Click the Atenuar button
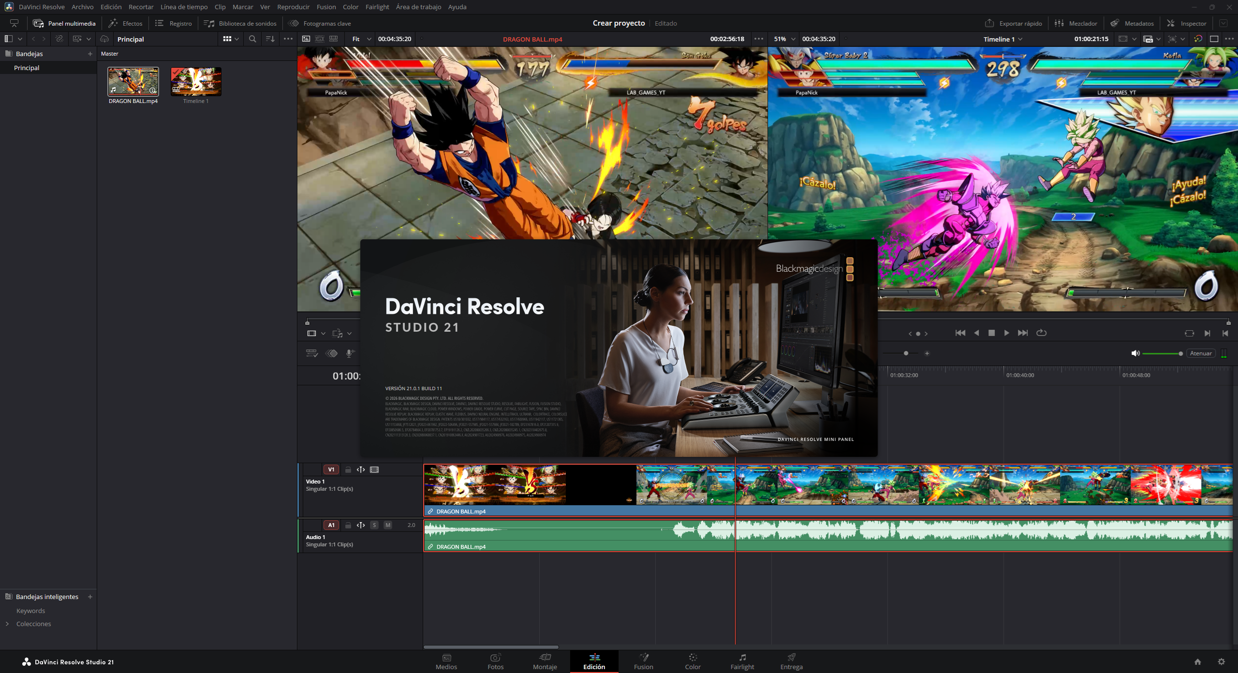 (x=1201, y=353)
